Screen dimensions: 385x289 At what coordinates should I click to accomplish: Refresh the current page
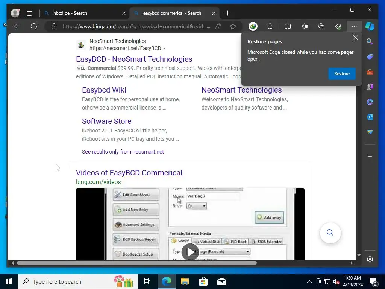(34, 26)
